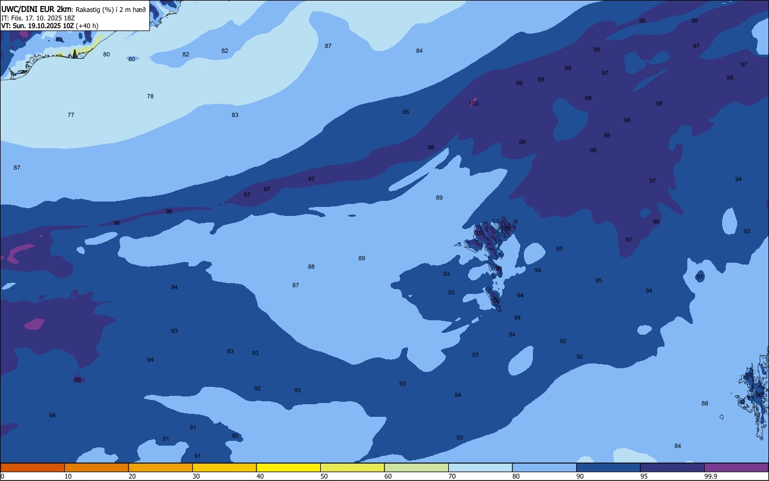Image resolution: width=769 pixels, height=481 pixels.
Task: Click the 80–90 light blue legend swatch
Action: pos(544,467)
